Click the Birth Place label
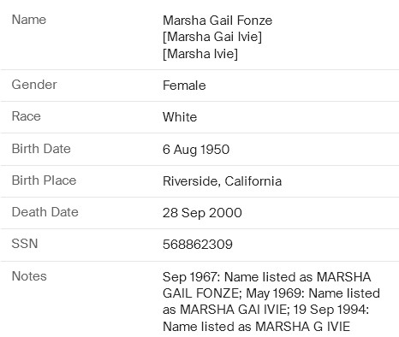The height and width of the screenshot is (337, 399). [44, 180]
